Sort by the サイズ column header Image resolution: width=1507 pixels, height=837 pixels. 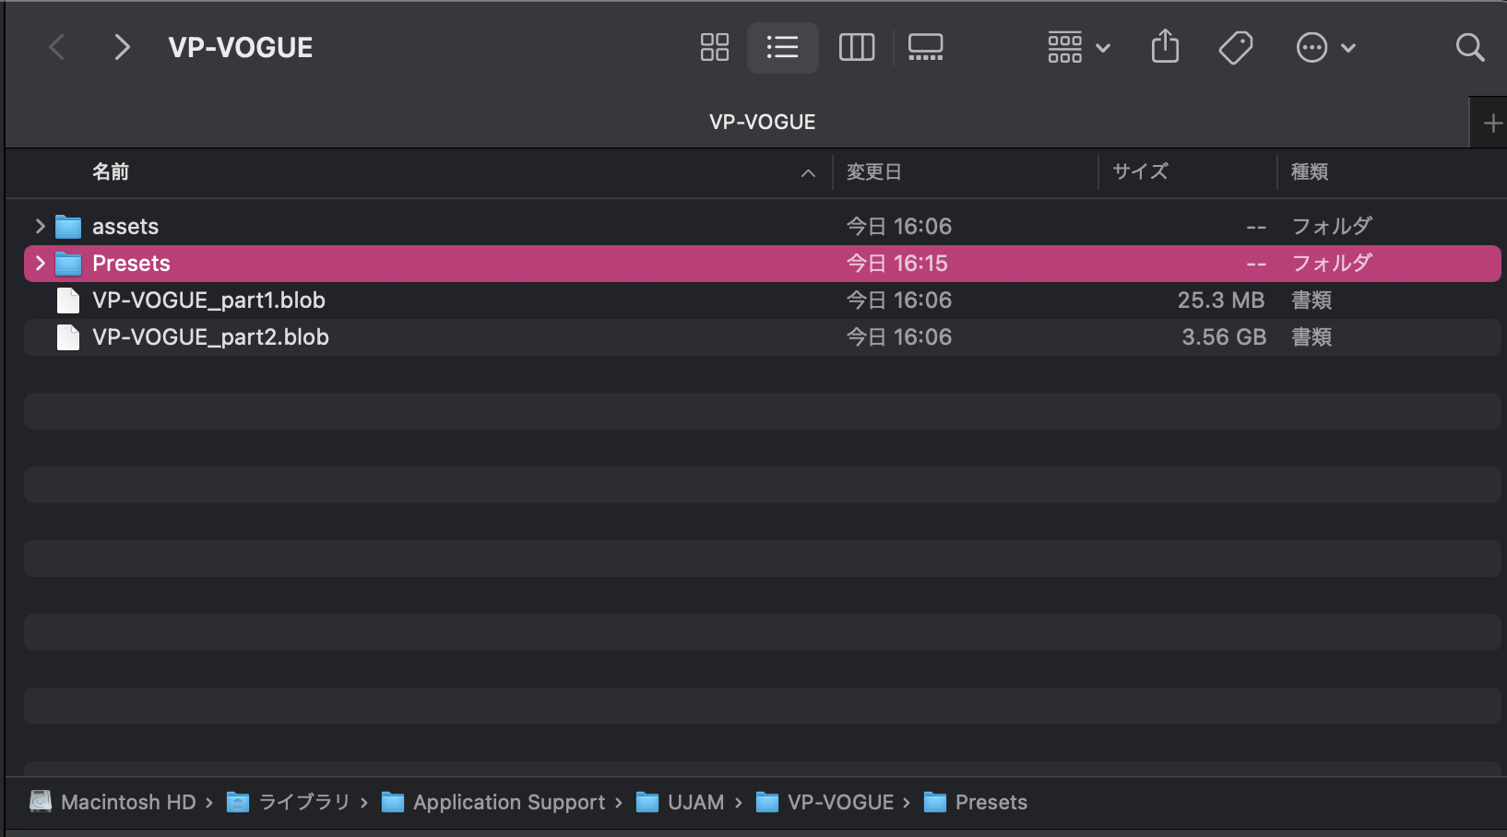point(1140,171)
